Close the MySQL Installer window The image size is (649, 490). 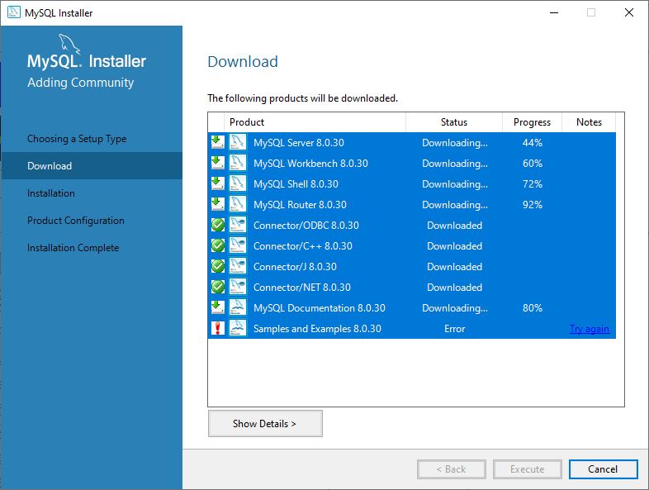(x=628, y=13)
